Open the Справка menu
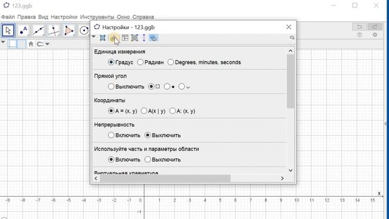 pos(143,17)
